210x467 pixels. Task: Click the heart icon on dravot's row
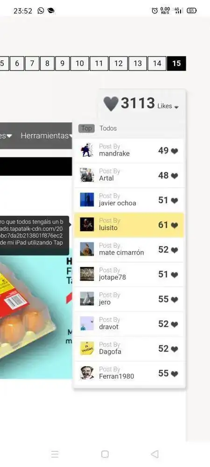[175, 324]
